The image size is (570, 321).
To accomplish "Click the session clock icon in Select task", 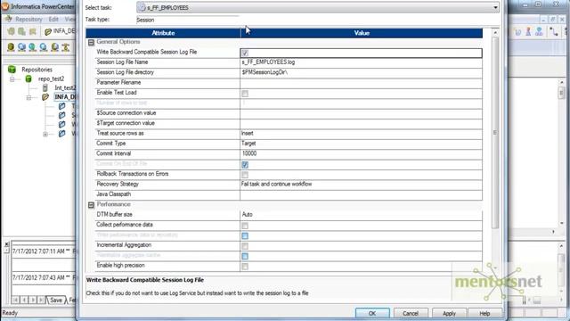I will 142,7.
